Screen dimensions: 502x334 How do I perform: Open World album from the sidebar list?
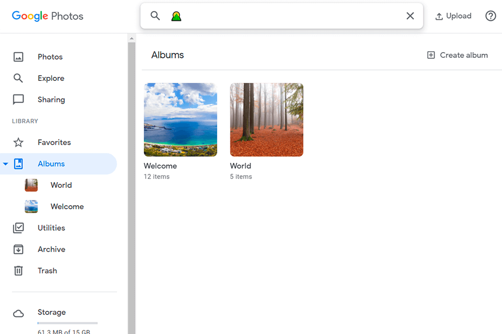pos(61,185)
